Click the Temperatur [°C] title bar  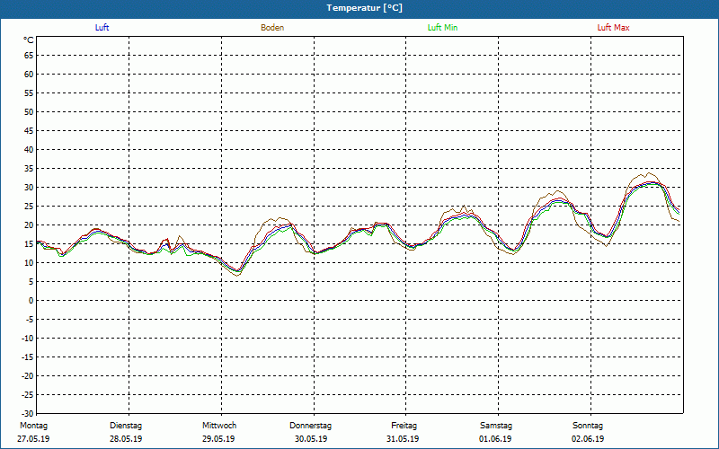[x=359, y=8]
